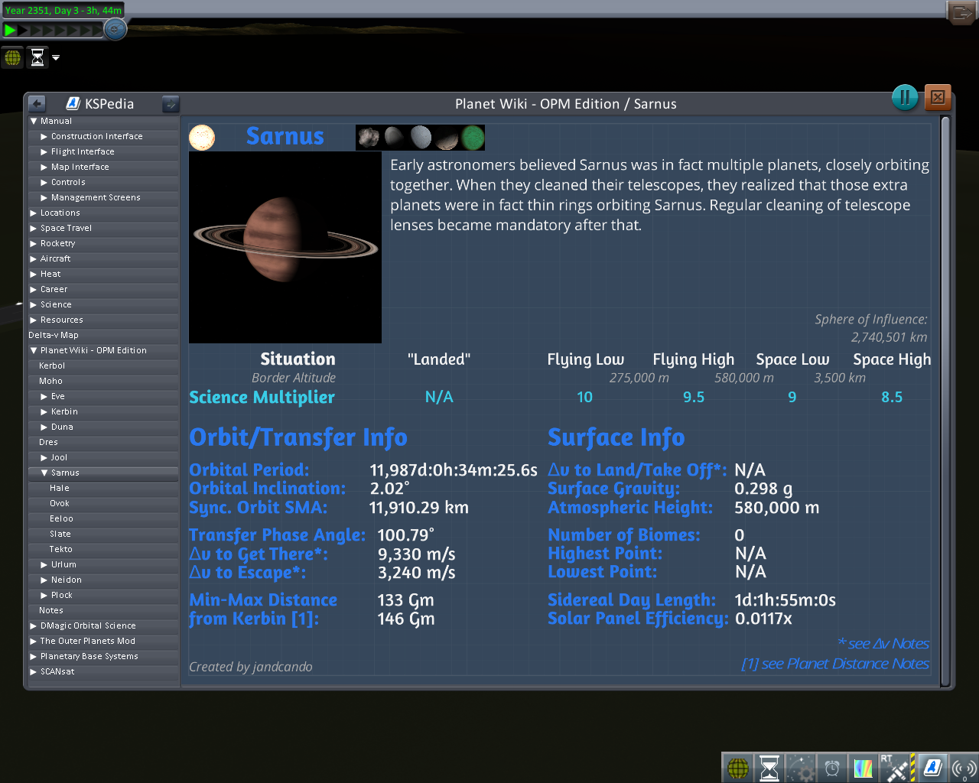The height and width of the screenshot is (783, 979).
Task: Collapse the Sarnus tree entry
Action: point(44,473)
